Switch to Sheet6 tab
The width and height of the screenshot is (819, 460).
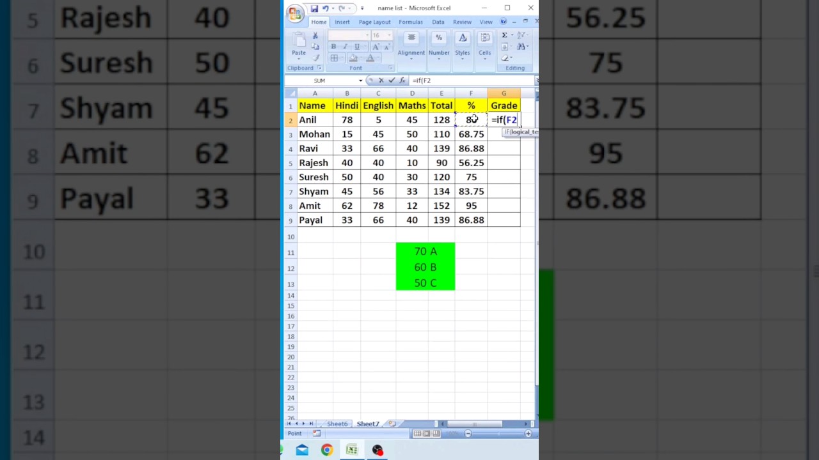[337, 424]
